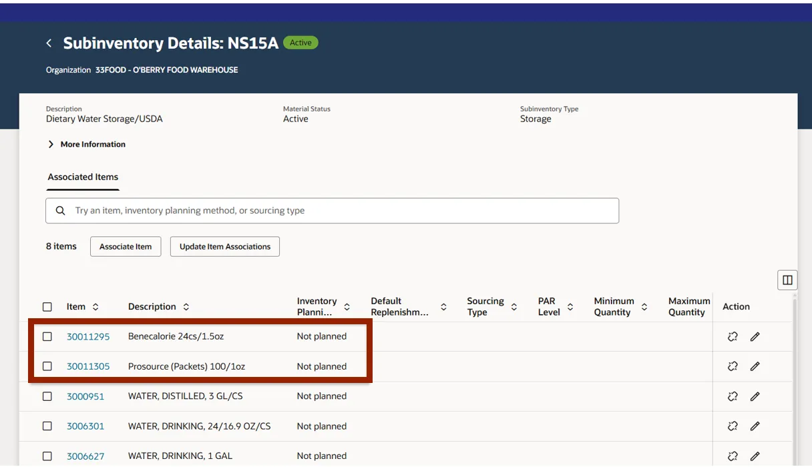This screenshot has height=467, width=812.
Task: Sort by the Description column arrows
Action: pyautogui.click(x=186, y=307)
